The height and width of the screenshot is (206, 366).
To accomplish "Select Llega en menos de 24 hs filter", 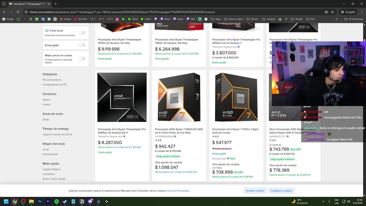I will (x=57, y=134).
